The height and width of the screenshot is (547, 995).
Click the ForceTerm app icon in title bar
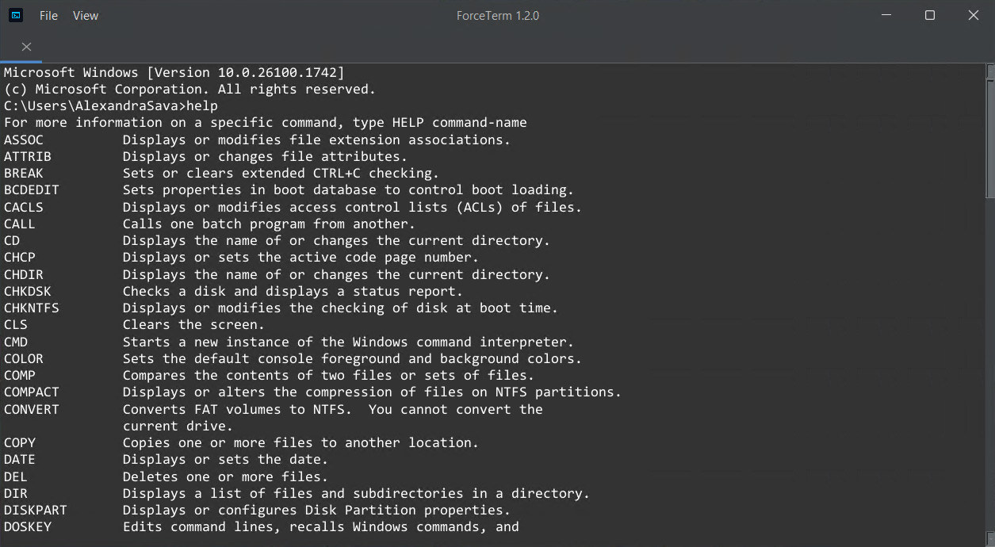(16, 15)
